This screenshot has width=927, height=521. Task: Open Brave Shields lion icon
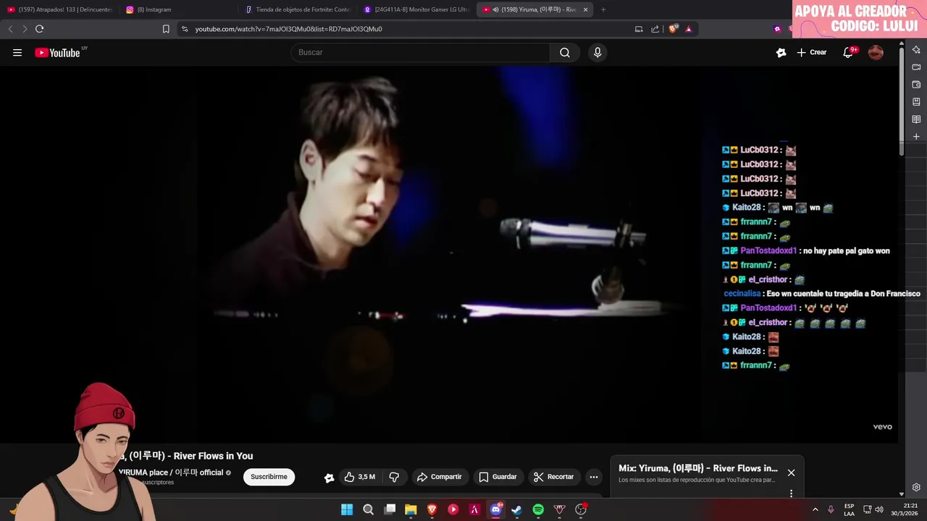coord(673,29)
